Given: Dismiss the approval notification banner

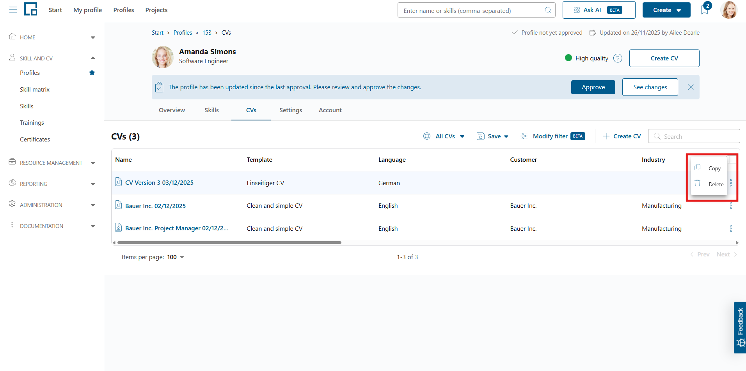Looking at the screenshot, I should [x=691, y=87].
